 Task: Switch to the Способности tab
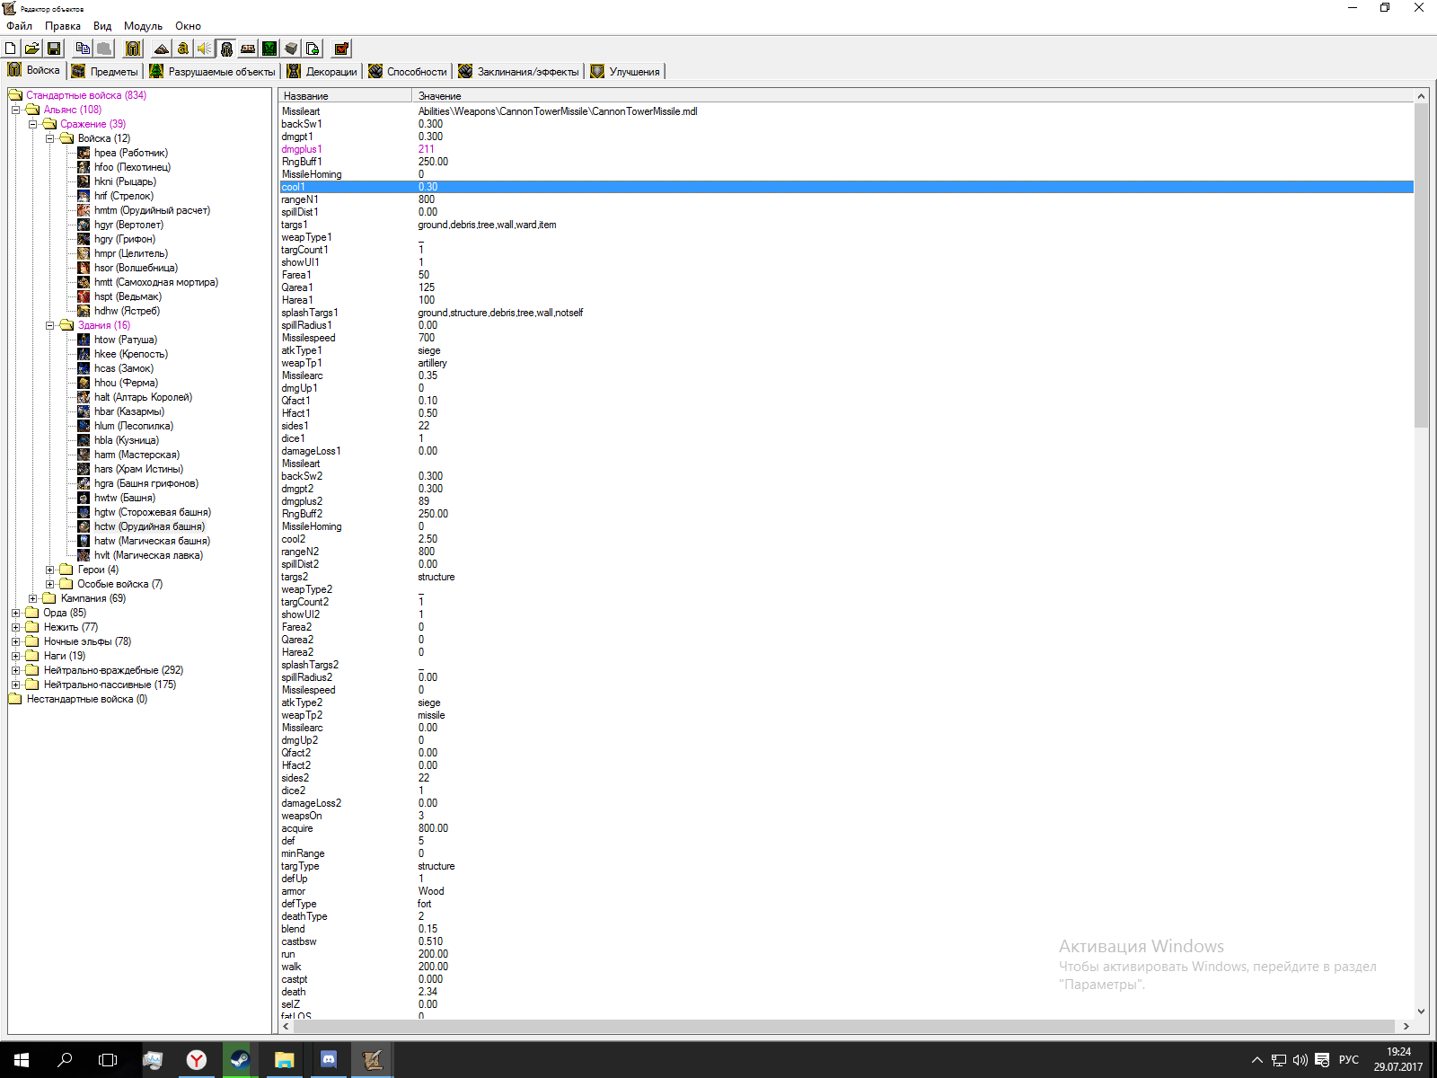[x=408, y=72]
